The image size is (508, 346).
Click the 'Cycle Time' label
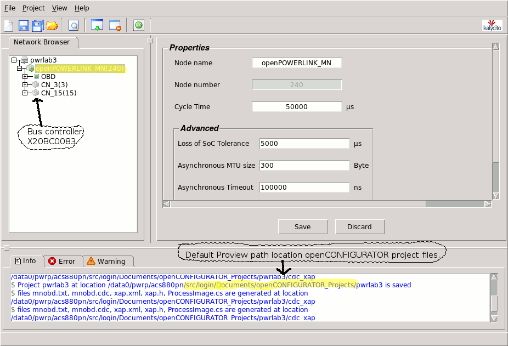(x=192, y=107)
